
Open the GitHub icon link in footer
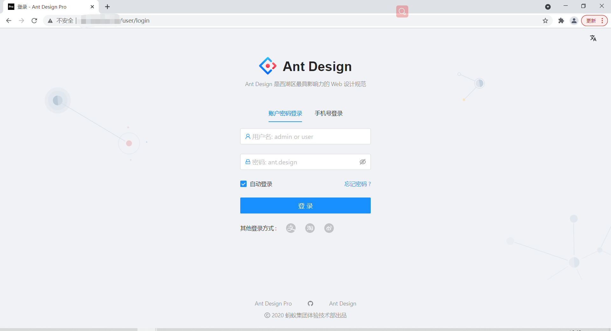click(310, 304)
